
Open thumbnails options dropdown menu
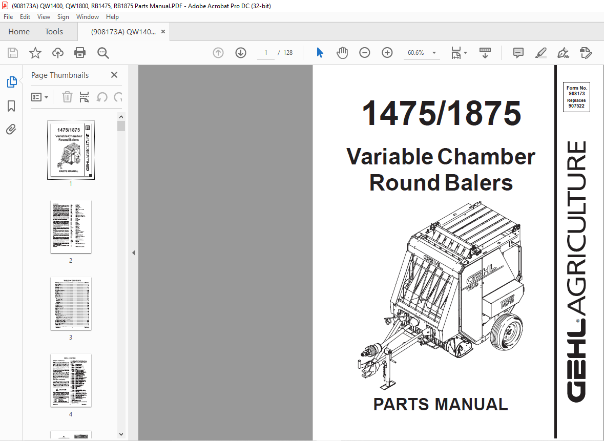tap(39, 97)
